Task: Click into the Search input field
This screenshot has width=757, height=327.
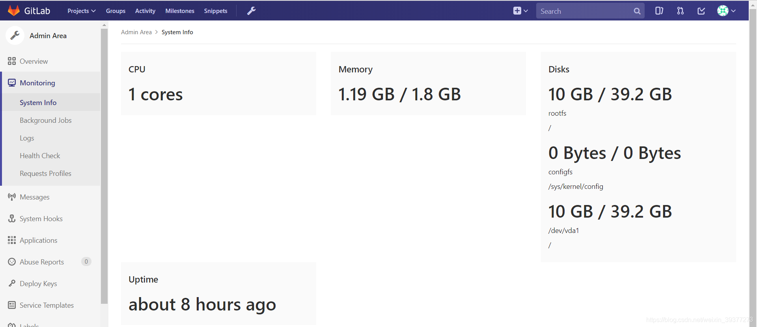Action: coord(584,11)
